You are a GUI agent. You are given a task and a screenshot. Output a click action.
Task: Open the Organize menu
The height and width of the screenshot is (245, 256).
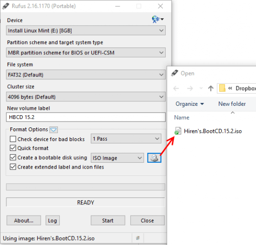[190, 104]
